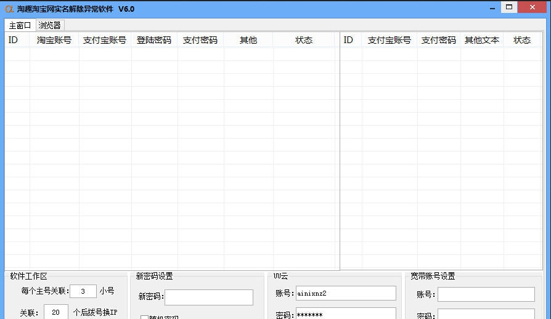Maximize the application window
Screen dimensions: 551x319
click(509, 7)
